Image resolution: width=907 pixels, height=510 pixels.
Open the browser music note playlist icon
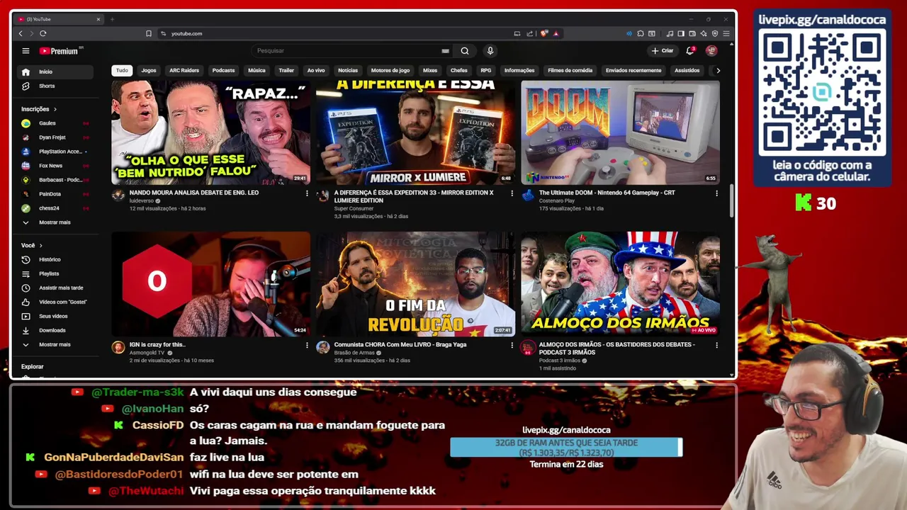[670, 33]
